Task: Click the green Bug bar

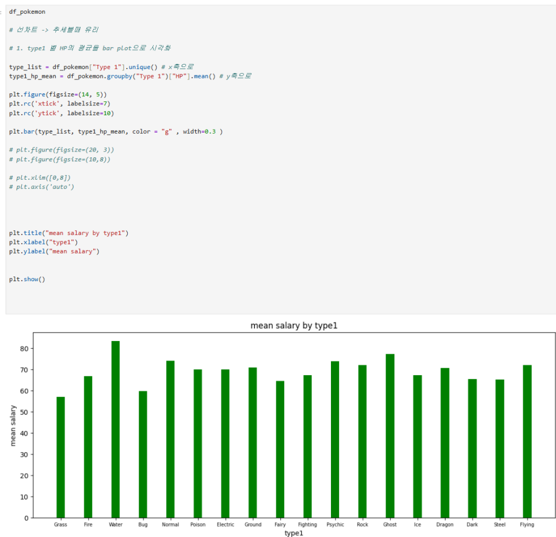Action: 143,455
